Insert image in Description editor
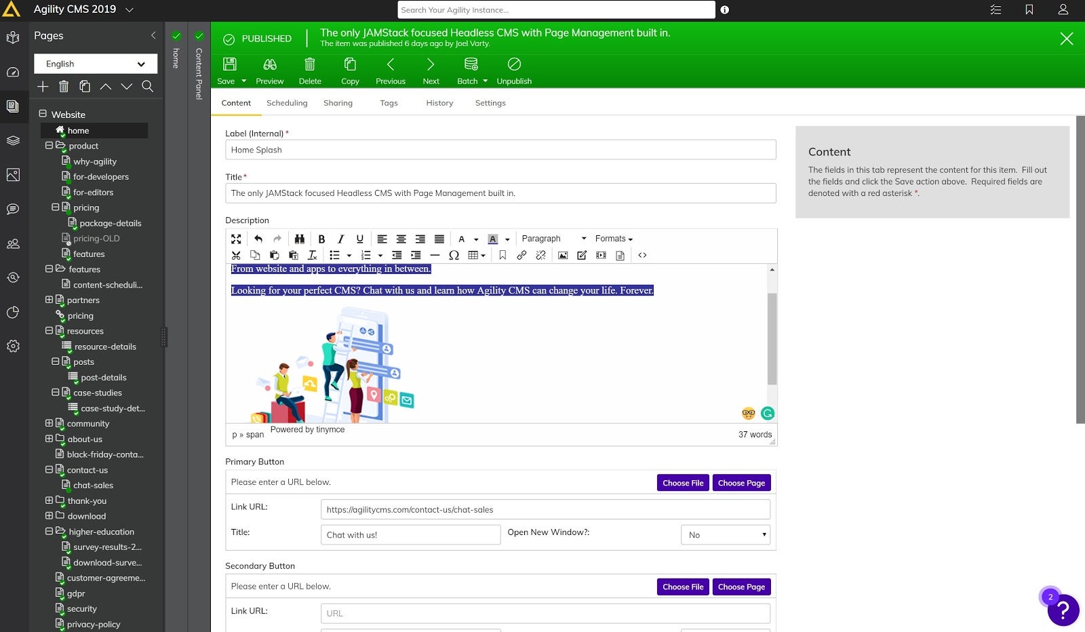The image size is (1085, 632). [563, 255]
